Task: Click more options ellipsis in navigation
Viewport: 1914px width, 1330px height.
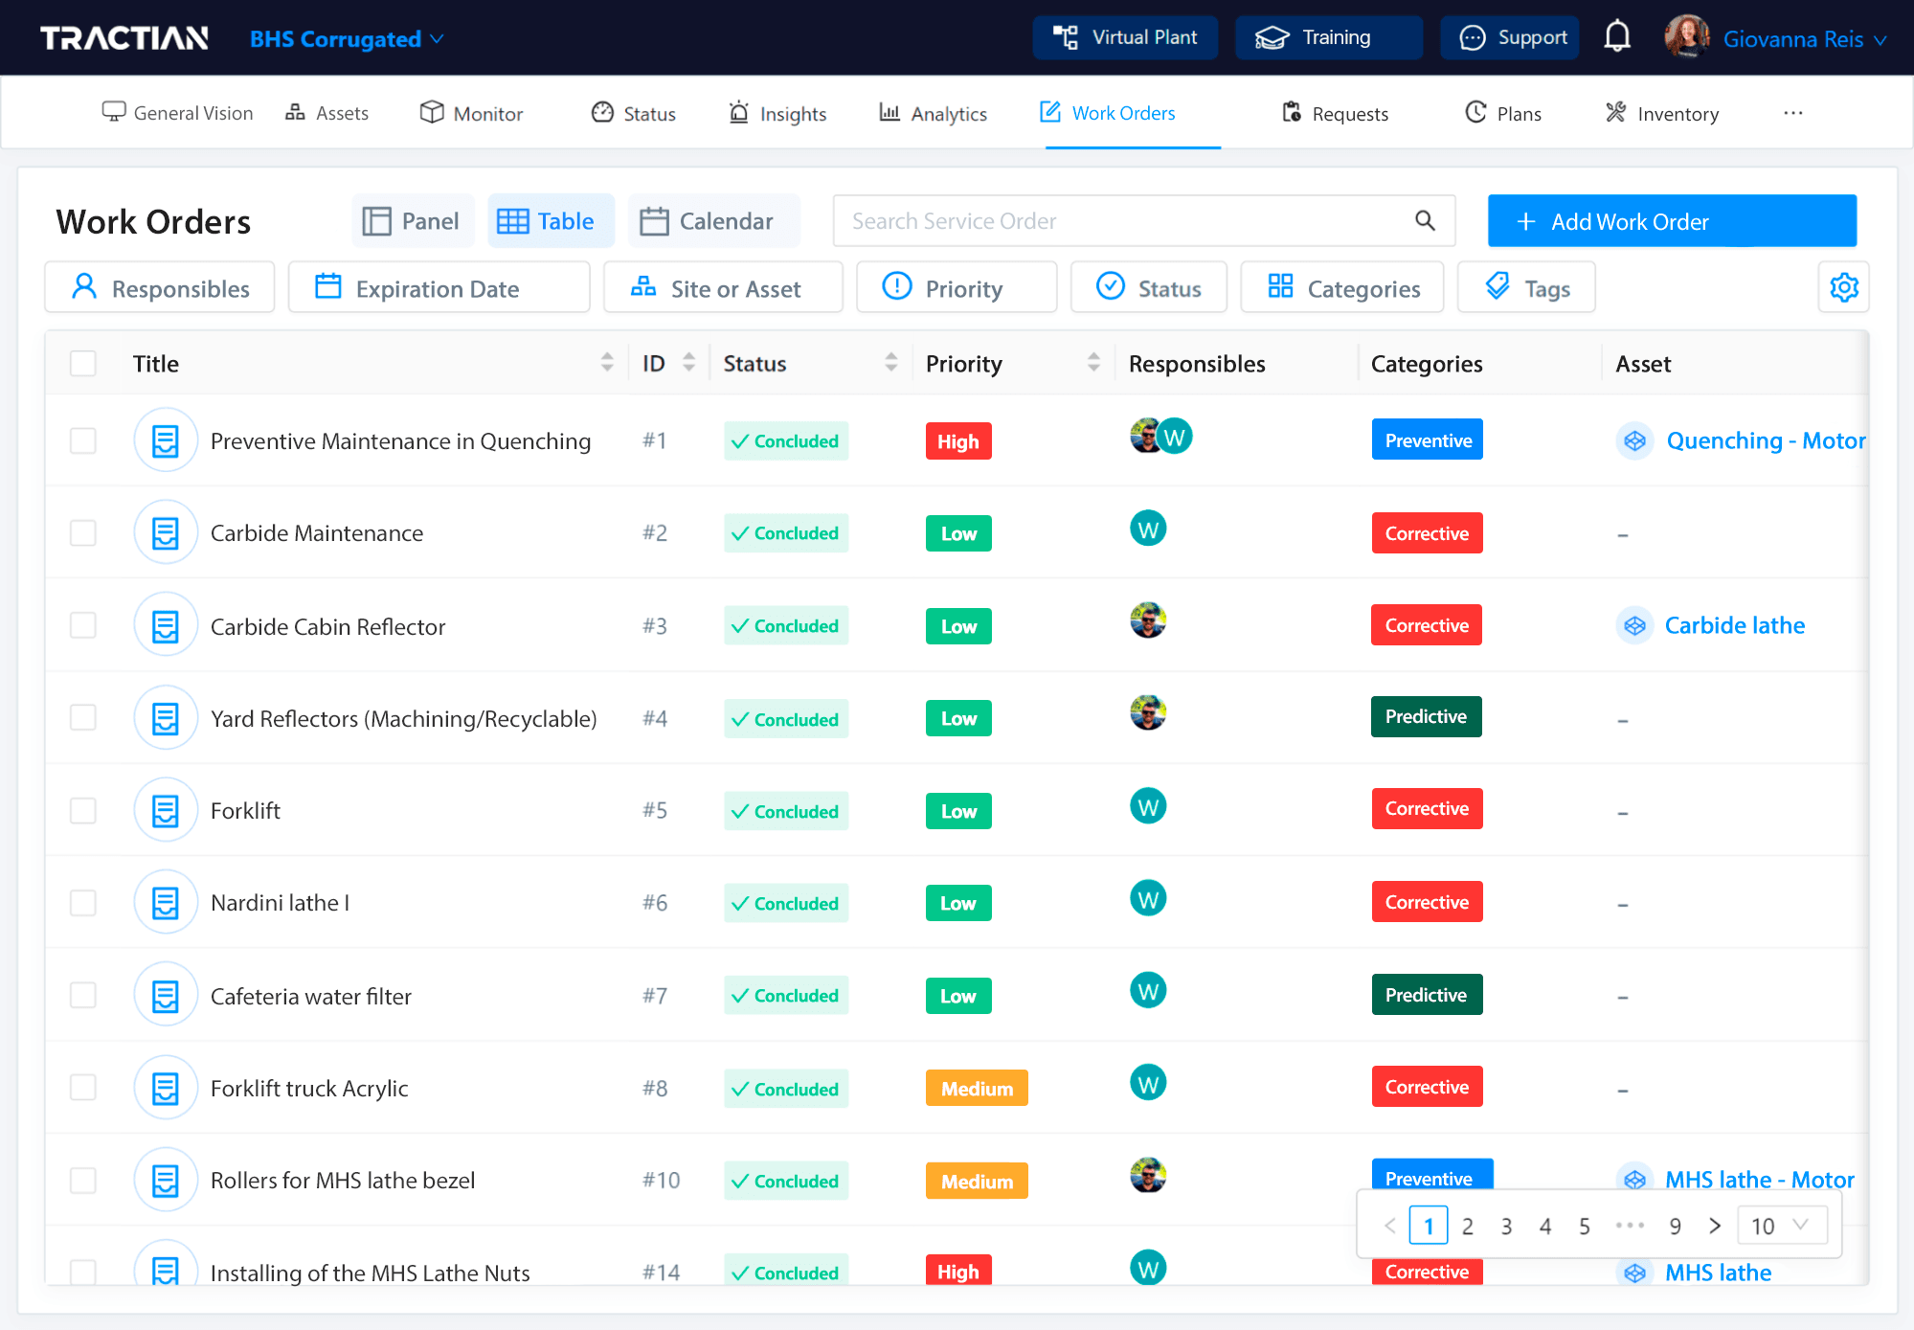Action: click(x=1792, y=113)
